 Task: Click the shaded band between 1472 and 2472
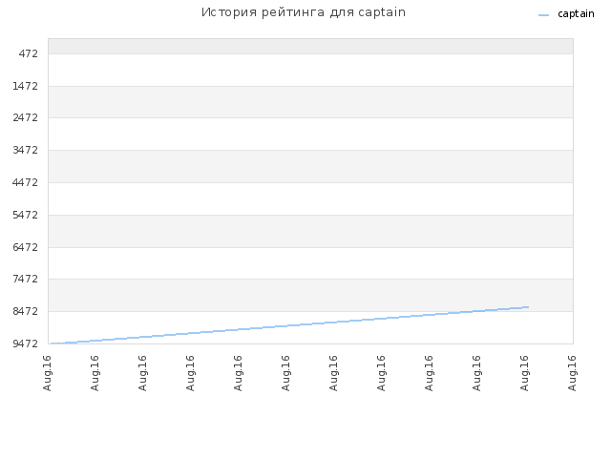point(310,102)
